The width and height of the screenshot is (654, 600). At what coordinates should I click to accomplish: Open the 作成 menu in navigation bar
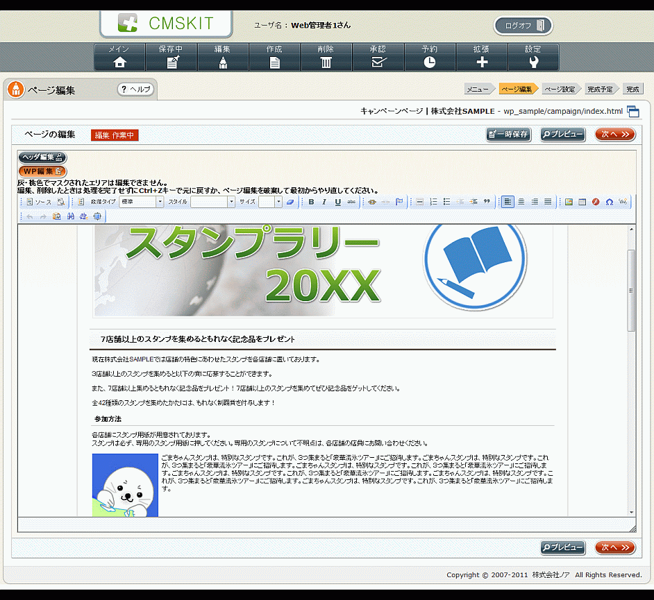[x=274, y=57]
